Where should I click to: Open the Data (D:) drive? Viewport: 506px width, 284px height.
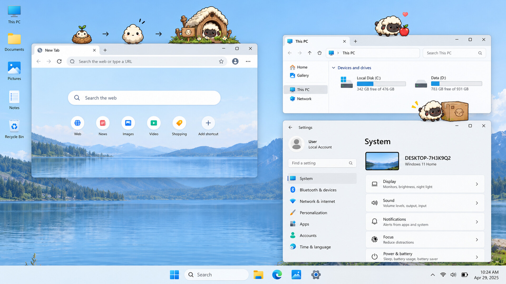click(448, 83)
